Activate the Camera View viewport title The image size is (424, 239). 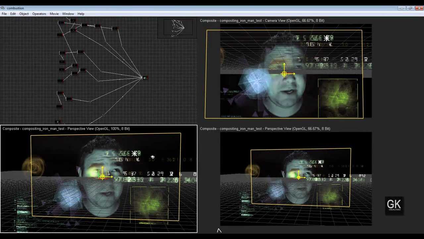(262, 21)
